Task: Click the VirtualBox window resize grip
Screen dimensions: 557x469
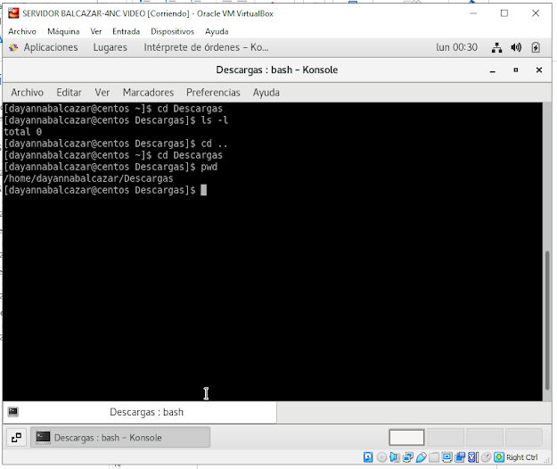Action: click(549, 460)
